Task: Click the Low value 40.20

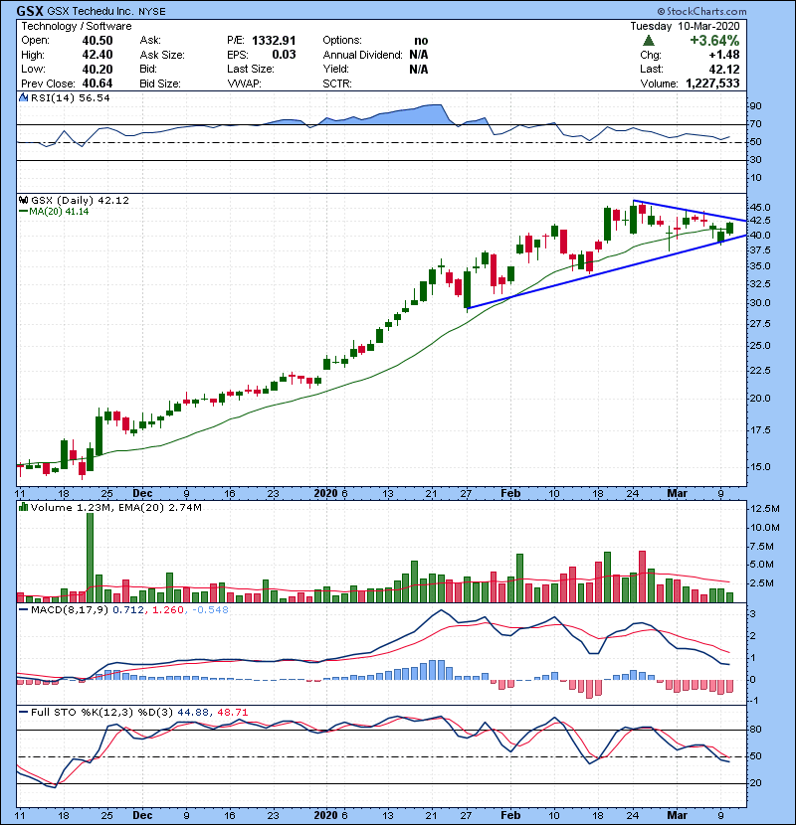Action: tap(98, 69)
